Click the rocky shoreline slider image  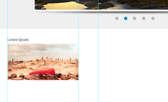101,5
